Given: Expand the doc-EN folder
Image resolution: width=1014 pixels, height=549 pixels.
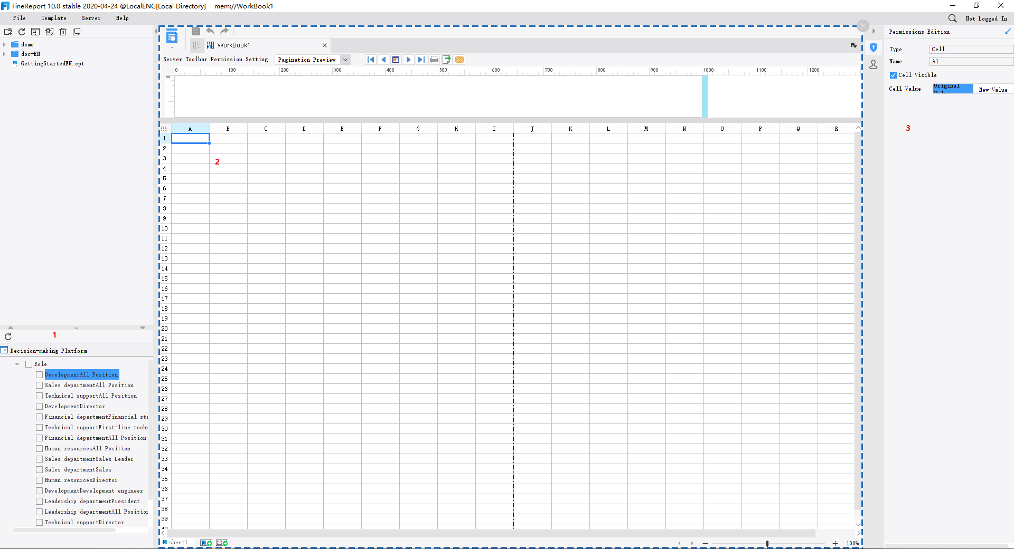Looking at the screenshot, I should coord(4,54).
